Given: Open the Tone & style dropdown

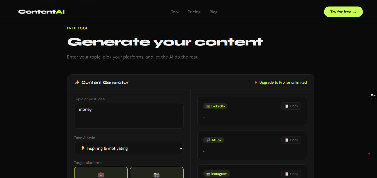Looking at the screenshot, I should 129,148.
